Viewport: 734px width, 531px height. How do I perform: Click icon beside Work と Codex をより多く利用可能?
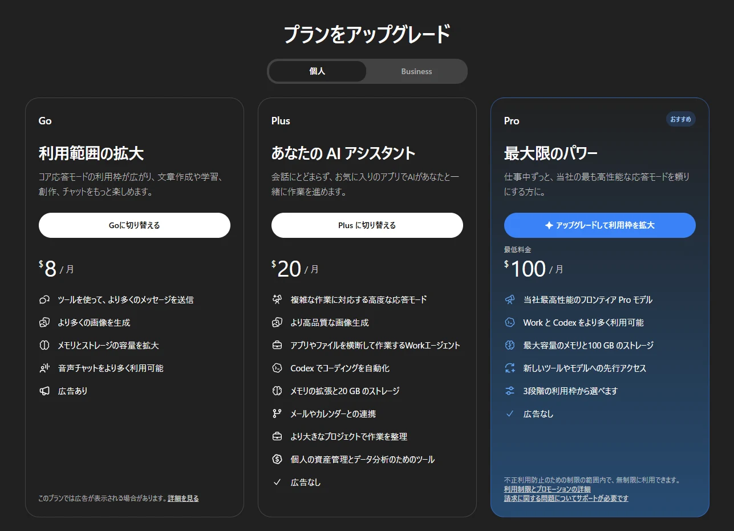[x=510, y=322]
